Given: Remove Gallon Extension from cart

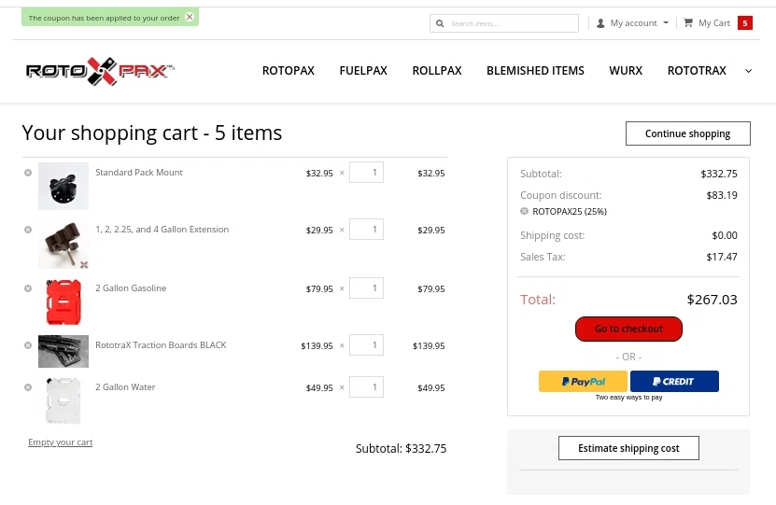Looking at the screenshot, I should (x=28, y=230).
